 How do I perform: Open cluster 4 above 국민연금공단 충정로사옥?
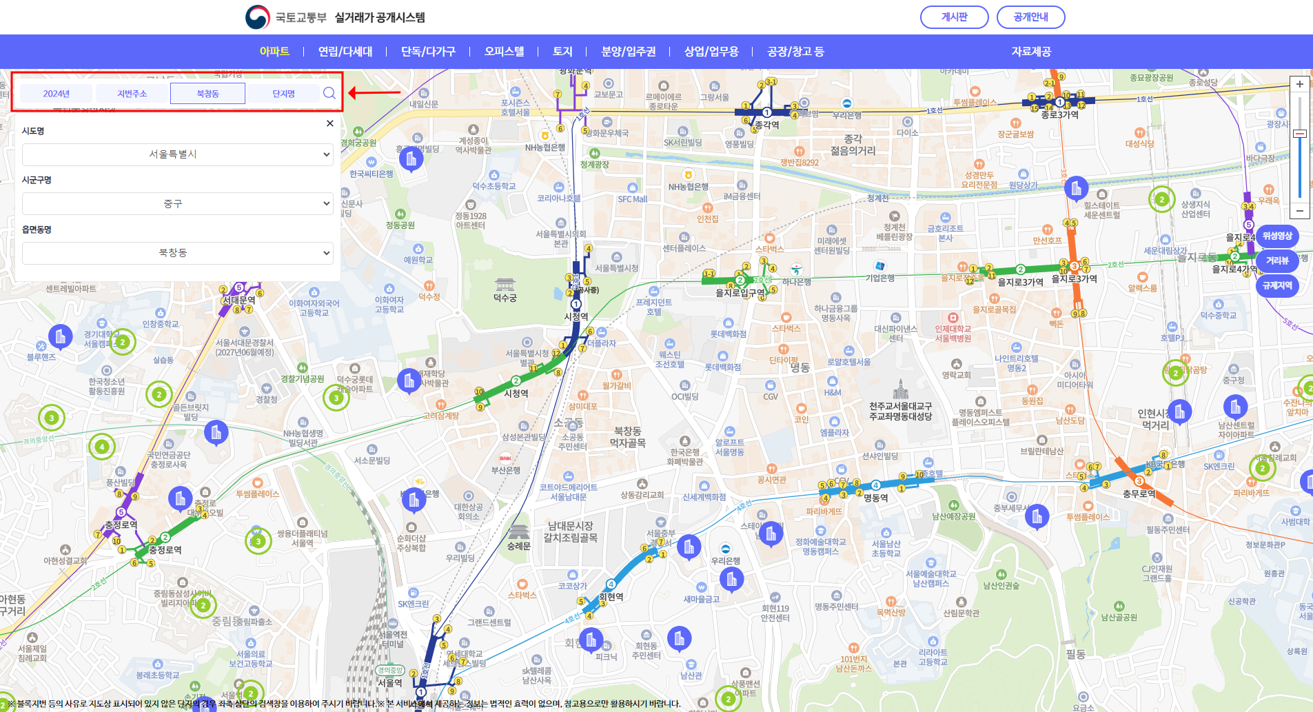[x=101, y=447]
